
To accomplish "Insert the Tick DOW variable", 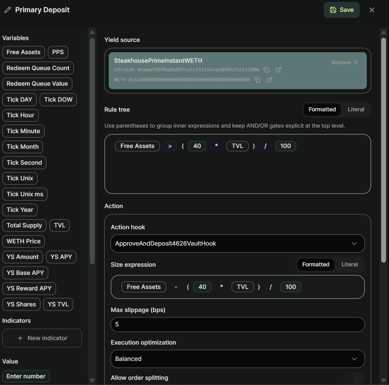I will tap(58, 100).
